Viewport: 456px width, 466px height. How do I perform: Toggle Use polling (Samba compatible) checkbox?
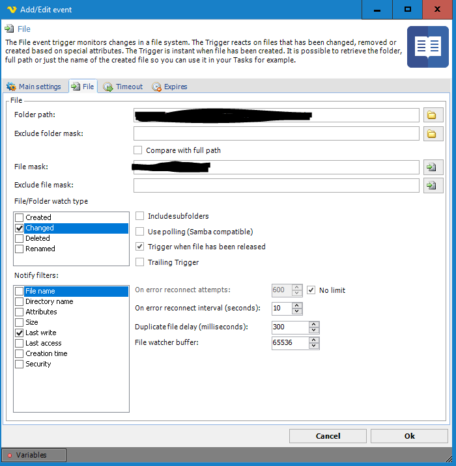[x=139, y=231]
